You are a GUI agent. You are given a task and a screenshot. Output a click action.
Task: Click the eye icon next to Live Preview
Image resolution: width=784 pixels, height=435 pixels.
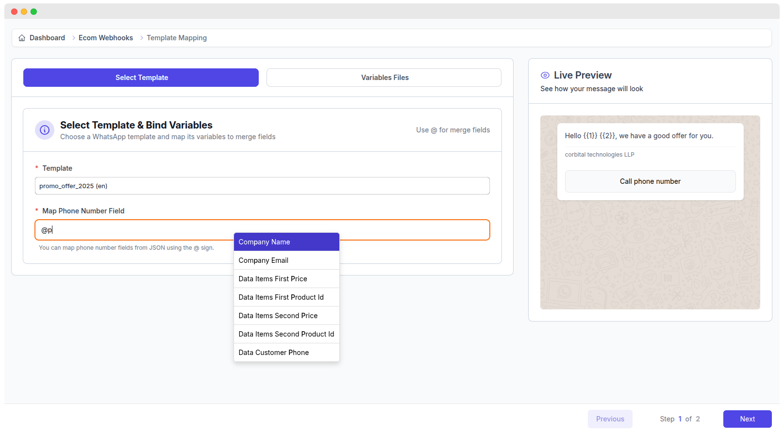click(545, 75)
